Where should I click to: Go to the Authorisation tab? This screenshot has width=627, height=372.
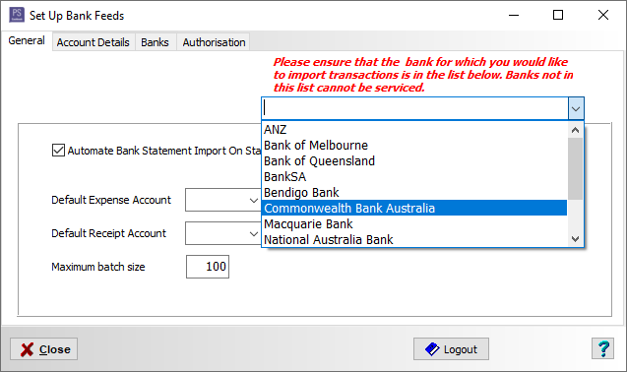[x=214, y=42]
